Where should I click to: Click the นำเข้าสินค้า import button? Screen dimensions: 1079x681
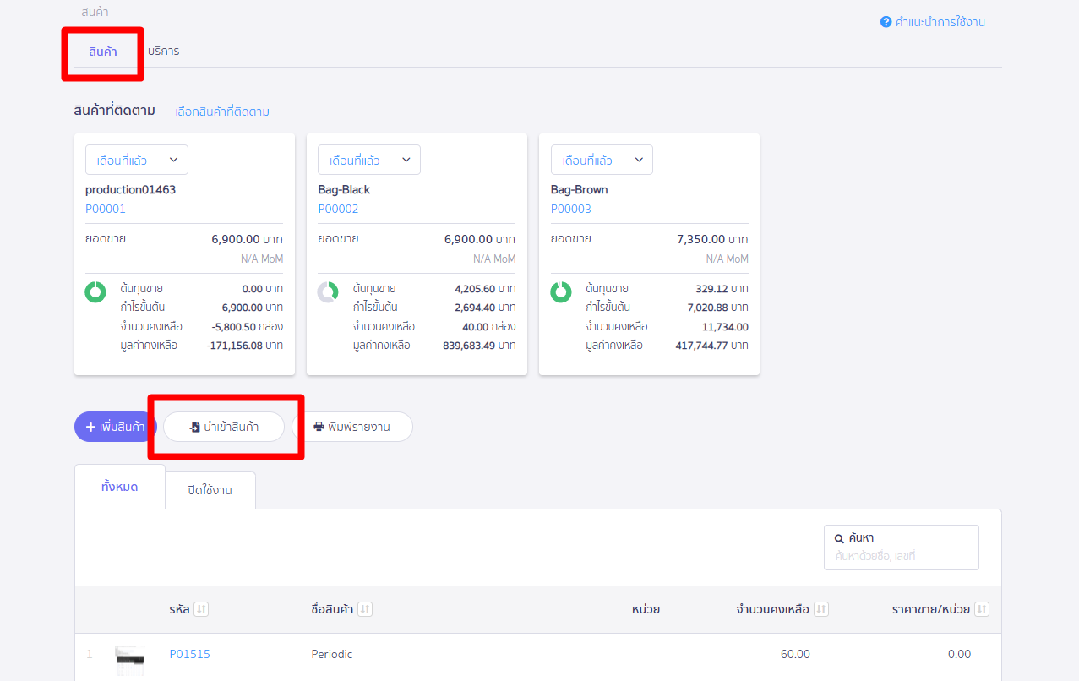tap(224, 427)
